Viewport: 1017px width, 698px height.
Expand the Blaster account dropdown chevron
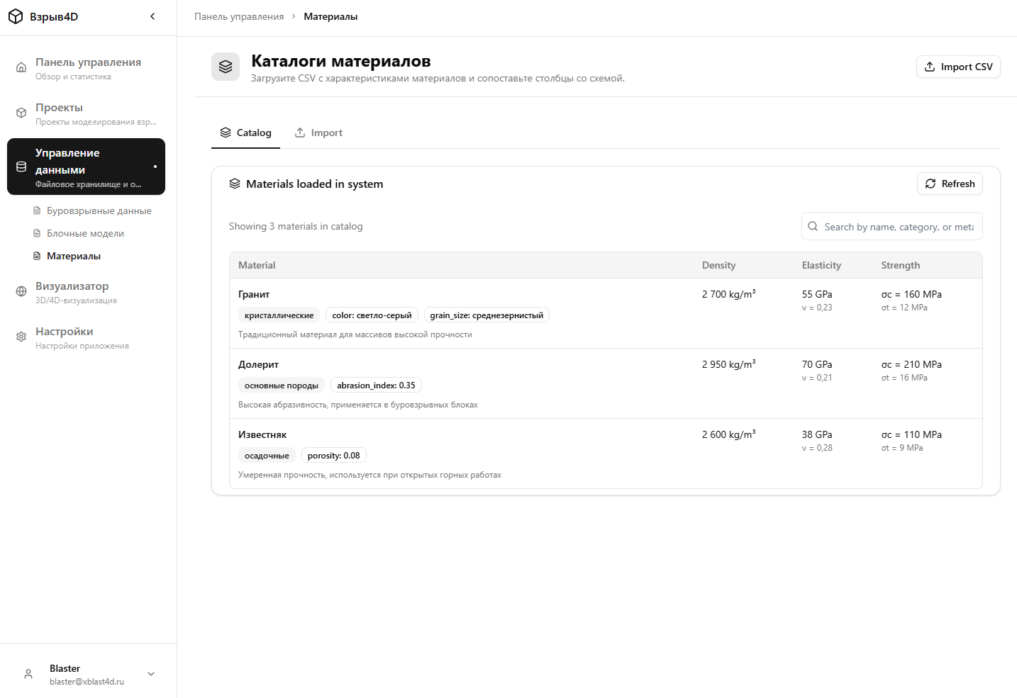click(151, 674)
